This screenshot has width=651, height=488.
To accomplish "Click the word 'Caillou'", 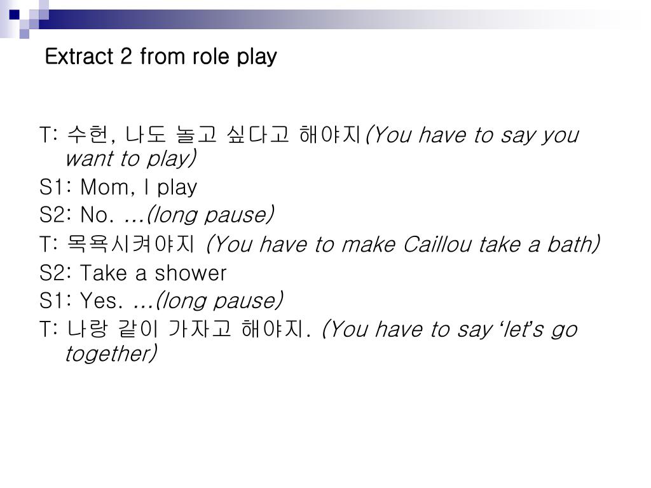I will tap(437, 244).
